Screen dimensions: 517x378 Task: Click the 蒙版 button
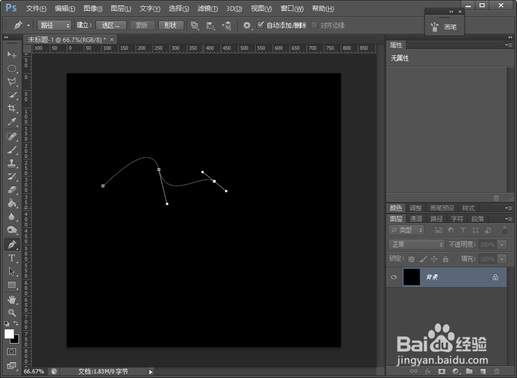coord(142,25)
